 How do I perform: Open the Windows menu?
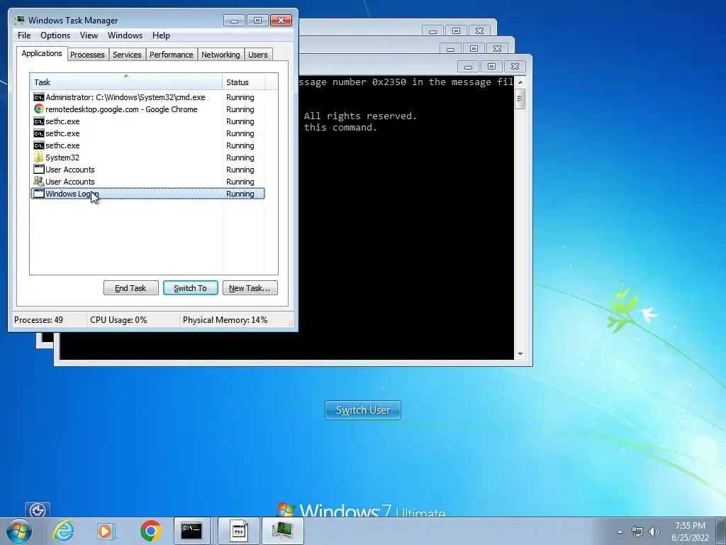pyautogui.click(x=125, y=35)
